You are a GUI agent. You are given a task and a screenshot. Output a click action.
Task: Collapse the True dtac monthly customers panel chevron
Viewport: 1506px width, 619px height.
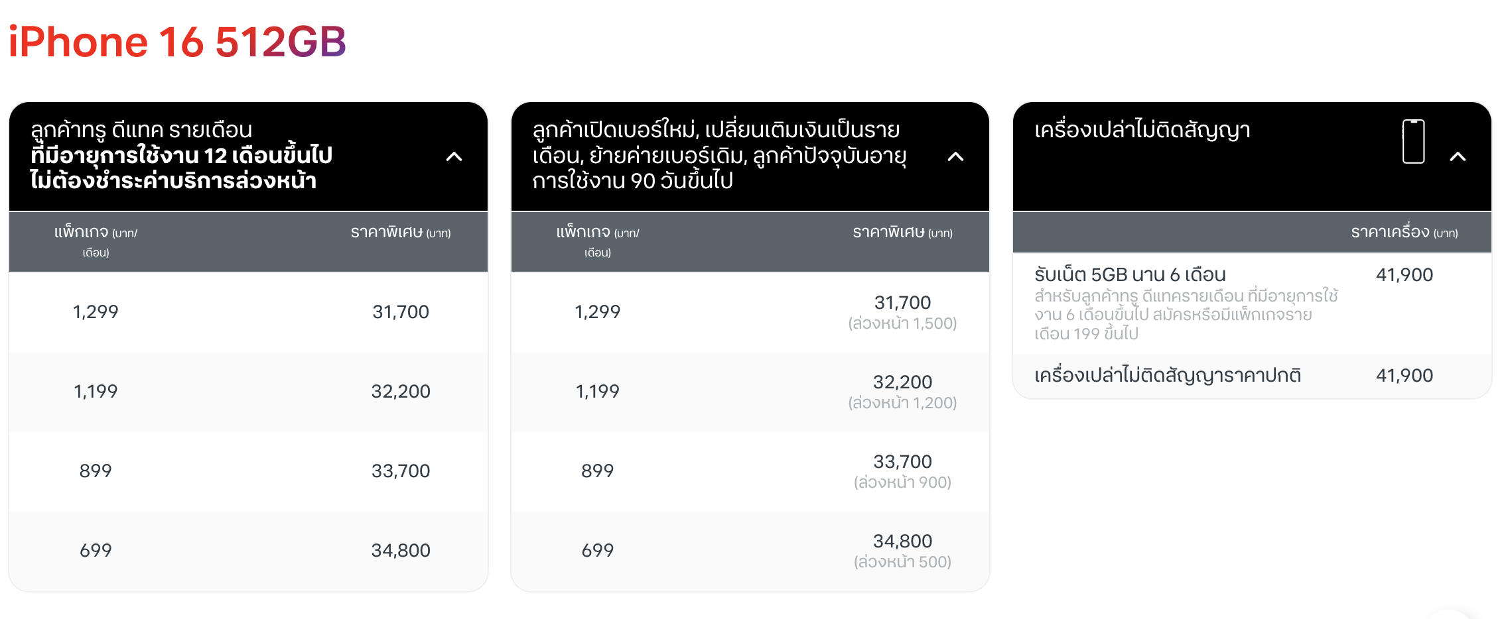454,156
